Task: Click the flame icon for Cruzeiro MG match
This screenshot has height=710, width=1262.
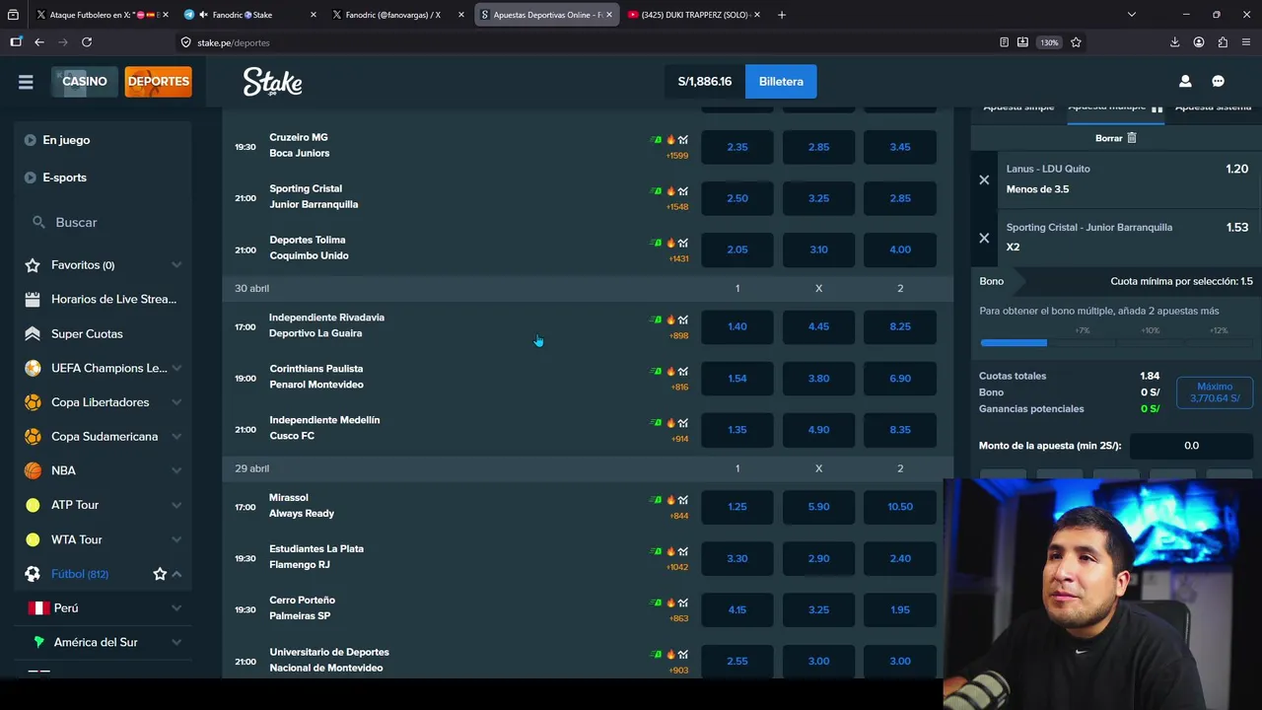Action: [x=670, y=140]
